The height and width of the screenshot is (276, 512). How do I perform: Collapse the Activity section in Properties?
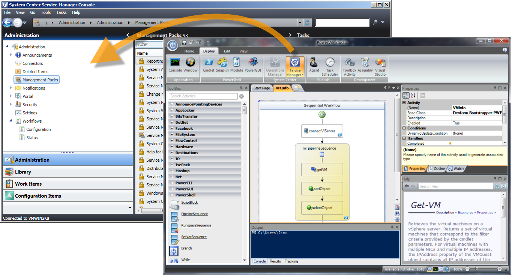click(404, 103)
